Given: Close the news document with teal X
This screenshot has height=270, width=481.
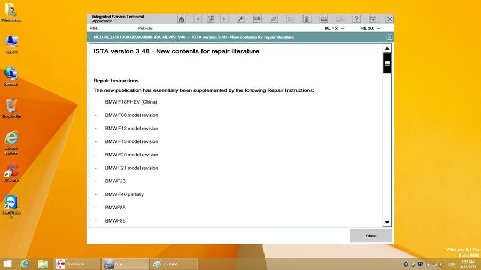Looking at the screenshot, I should (x=389, y=37).
